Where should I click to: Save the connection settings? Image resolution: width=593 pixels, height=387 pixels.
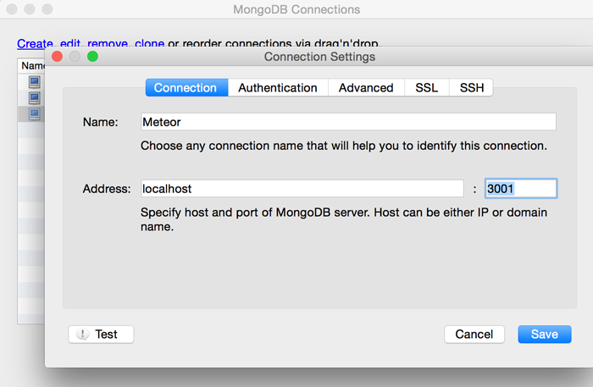pos(545,334)
